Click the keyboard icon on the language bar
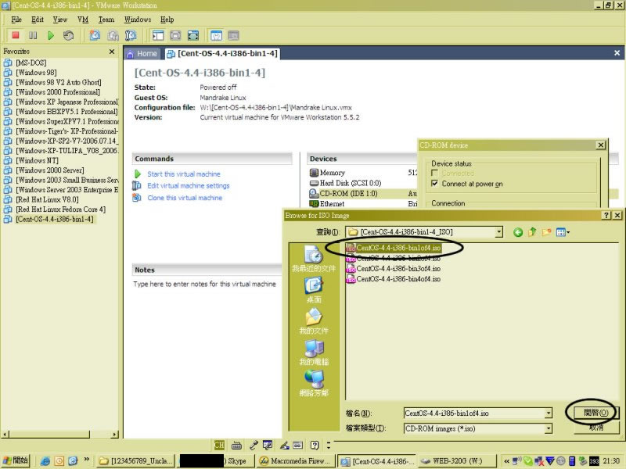 (236, 445)
